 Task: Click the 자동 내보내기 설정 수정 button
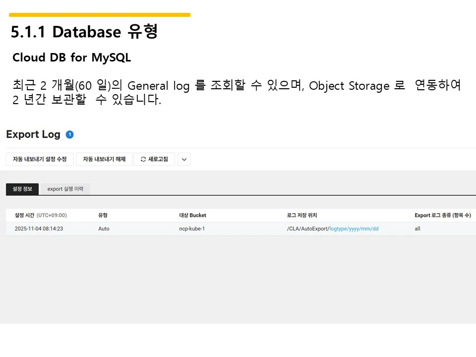(40, 159)
